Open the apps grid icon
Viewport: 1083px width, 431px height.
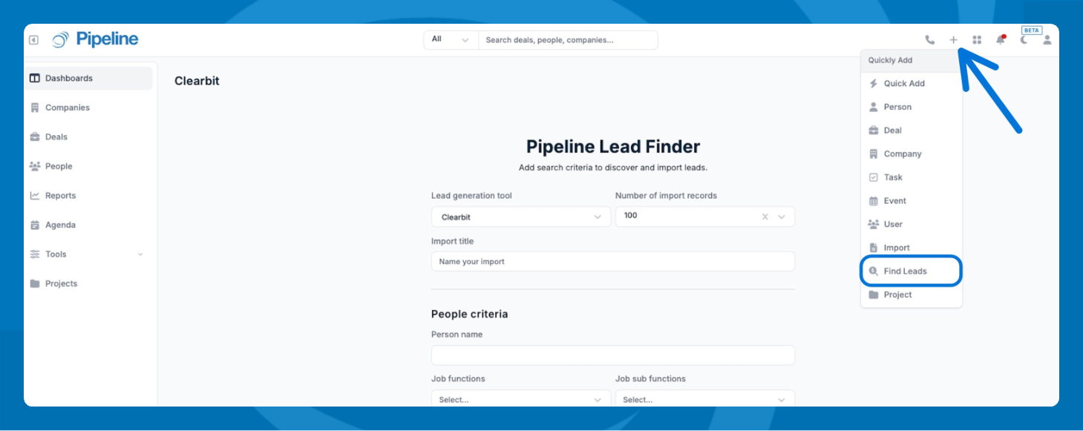(x=977, y=40)
